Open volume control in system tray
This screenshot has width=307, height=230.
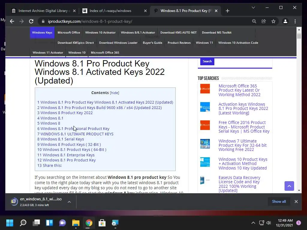(269, 223)
